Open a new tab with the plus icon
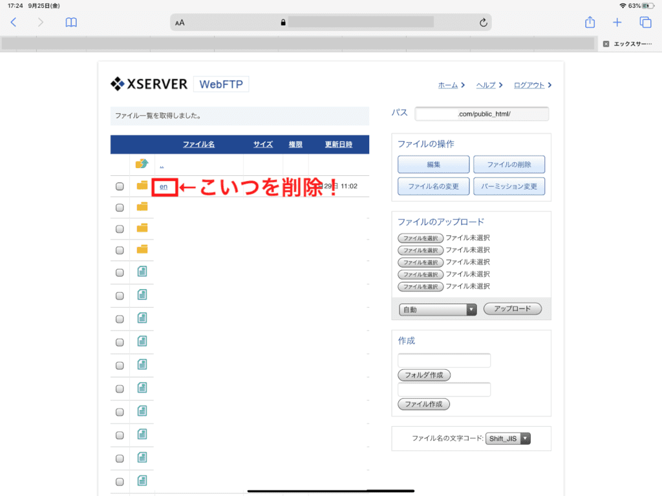The height and width of the screenshot is (496, 662). point(617,21)
